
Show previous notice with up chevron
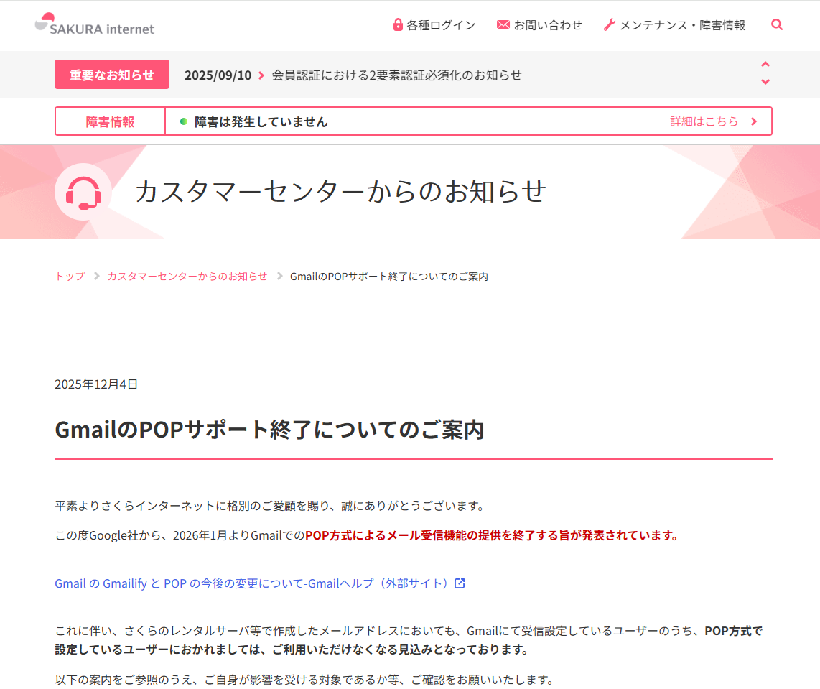click(x=765, y=65)
